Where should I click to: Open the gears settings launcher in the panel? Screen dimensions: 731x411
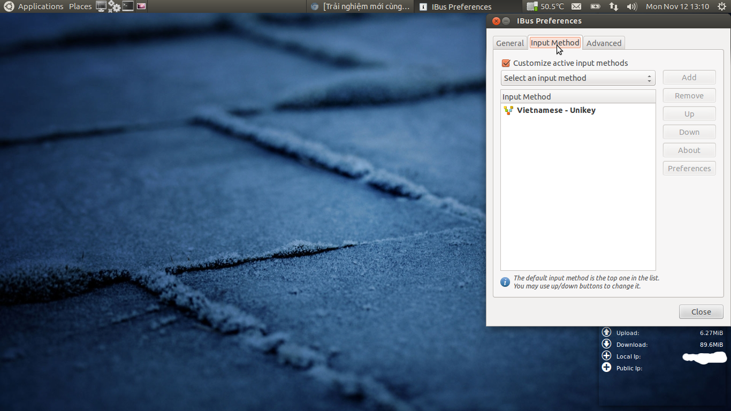click(x=114, y=6)
